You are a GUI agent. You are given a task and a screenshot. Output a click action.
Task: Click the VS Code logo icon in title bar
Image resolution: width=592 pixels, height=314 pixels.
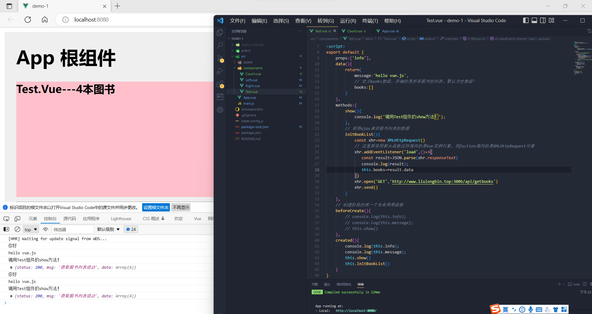click(x=220, y=21)
